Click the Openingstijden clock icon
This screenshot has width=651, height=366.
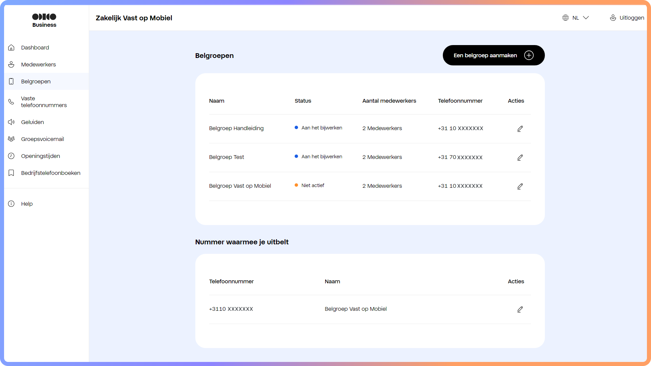11,156
